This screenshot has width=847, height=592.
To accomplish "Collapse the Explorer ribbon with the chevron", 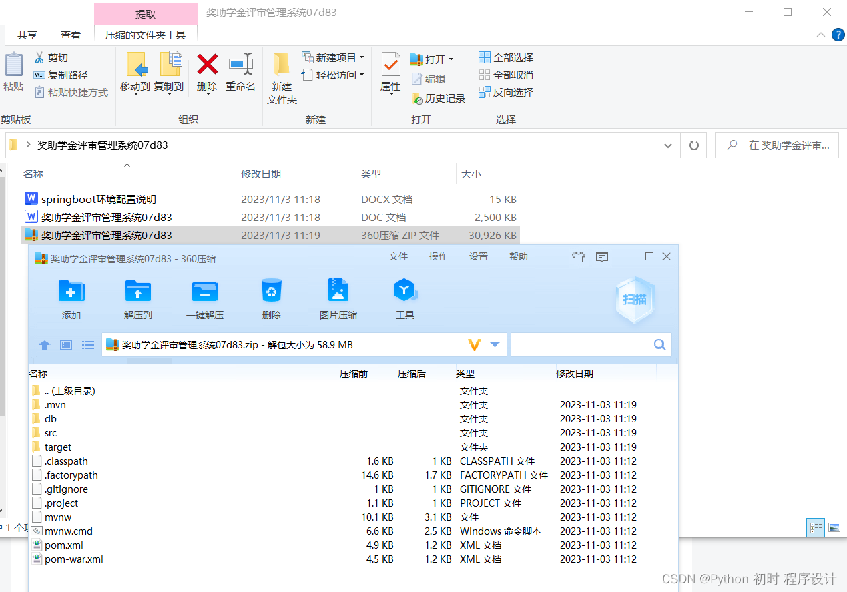I will tap(820, 35).
